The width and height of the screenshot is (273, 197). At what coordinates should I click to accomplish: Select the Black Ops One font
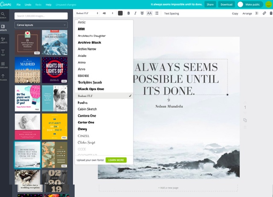[x=104, y=89]
